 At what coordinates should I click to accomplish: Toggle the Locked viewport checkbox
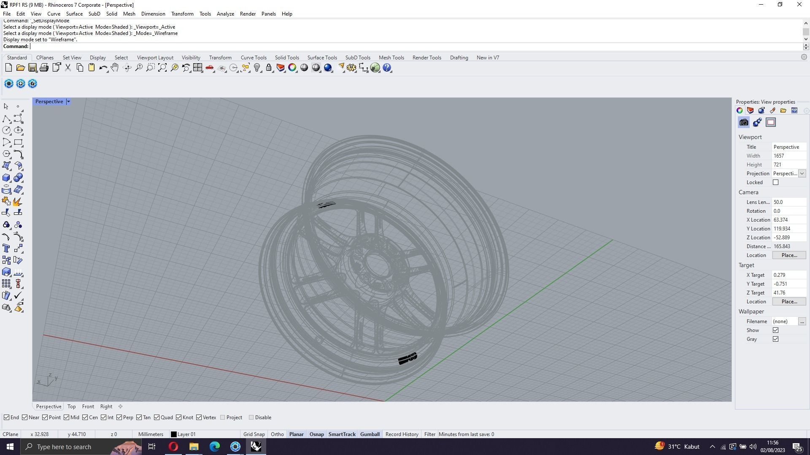[775, 182]
